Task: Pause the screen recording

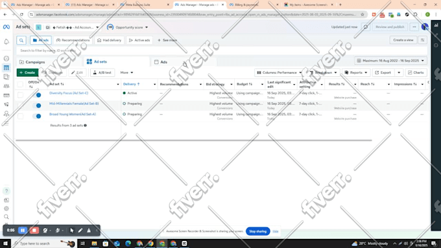Action: 23,231
